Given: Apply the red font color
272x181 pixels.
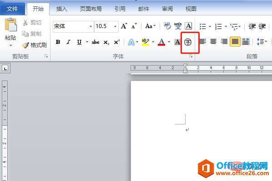Looking at the screenshot, I should click(x=161, y=42).
